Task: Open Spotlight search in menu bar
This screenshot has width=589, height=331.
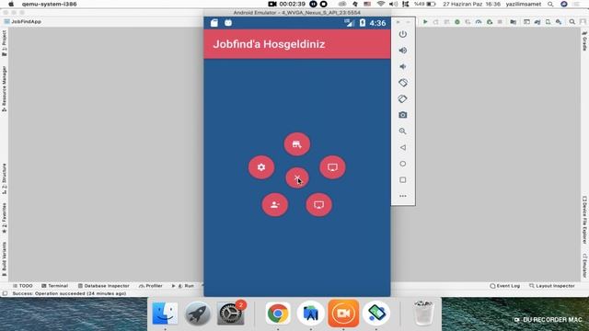Action: [550, 4]
